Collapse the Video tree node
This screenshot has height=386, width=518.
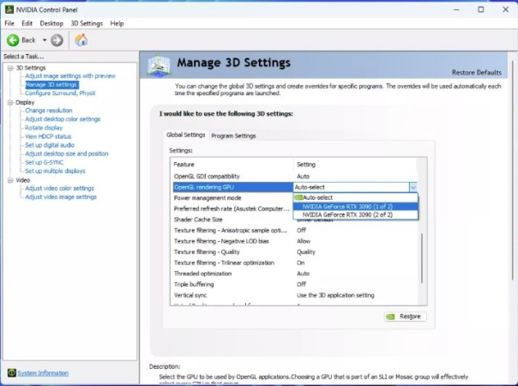click(10, 180)
